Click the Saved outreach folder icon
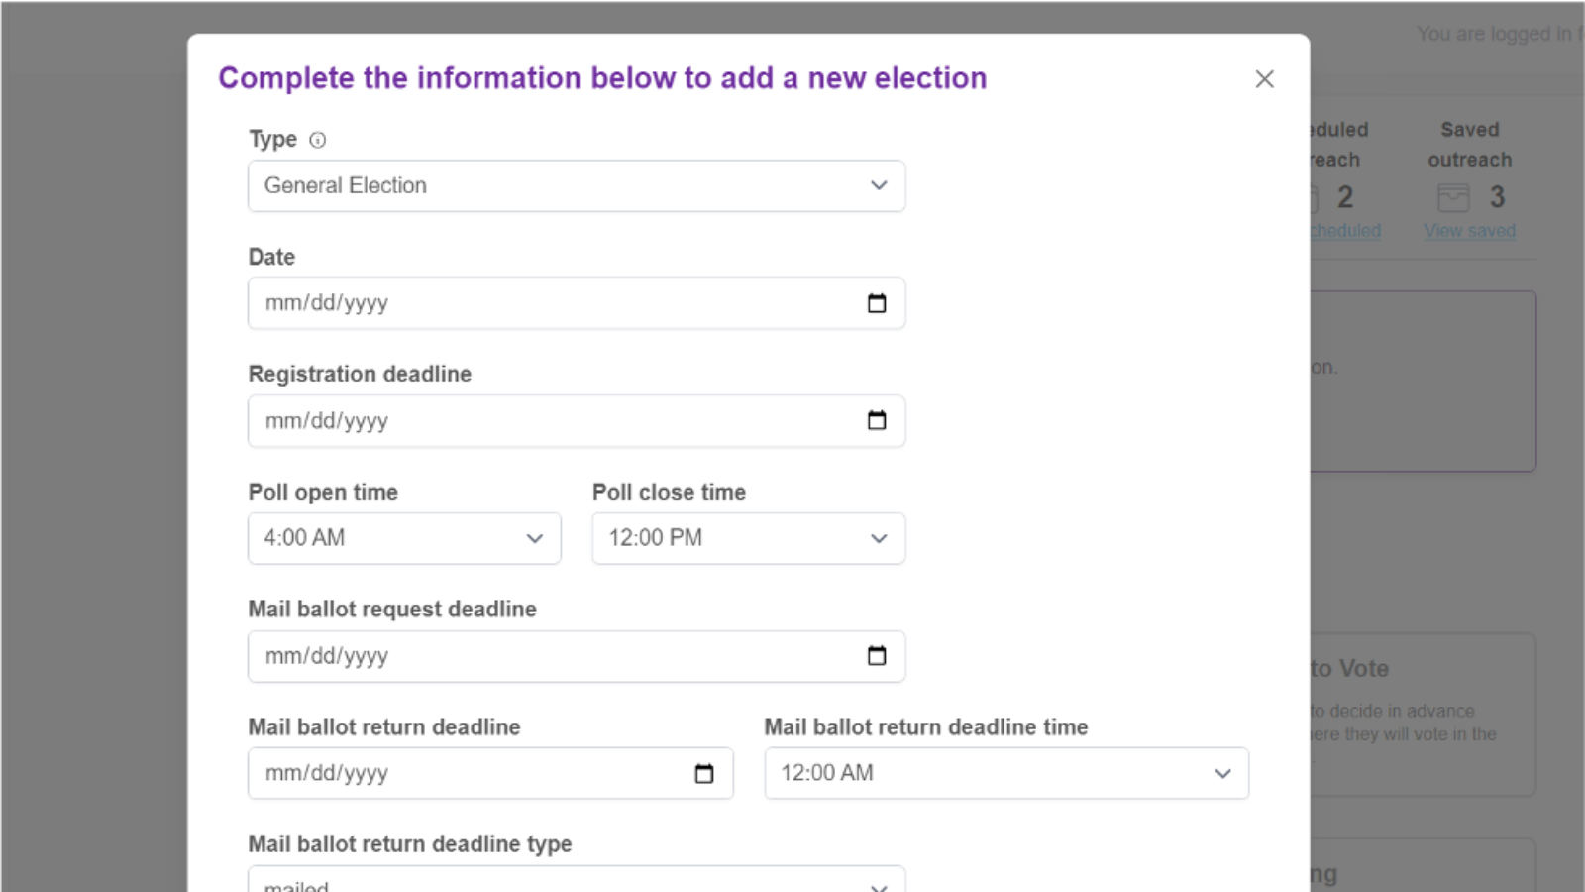Screen dimensions: 1585x892 (1452, 197)
